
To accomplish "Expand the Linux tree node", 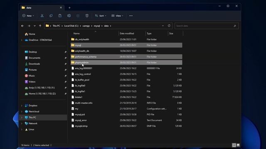I will [x=22, y=130].
